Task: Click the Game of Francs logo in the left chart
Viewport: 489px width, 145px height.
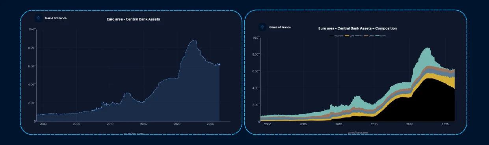Action: coord(38,18)
